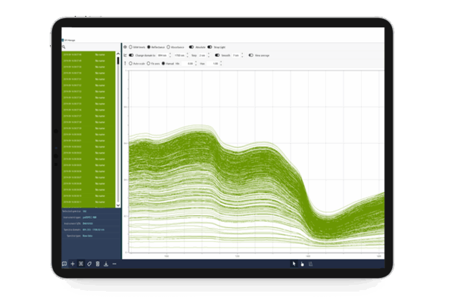Image resolution: width=454 pixels, height=303 pixels.
Task: Toggle the Stray Light switch
Action: (210, 46)
